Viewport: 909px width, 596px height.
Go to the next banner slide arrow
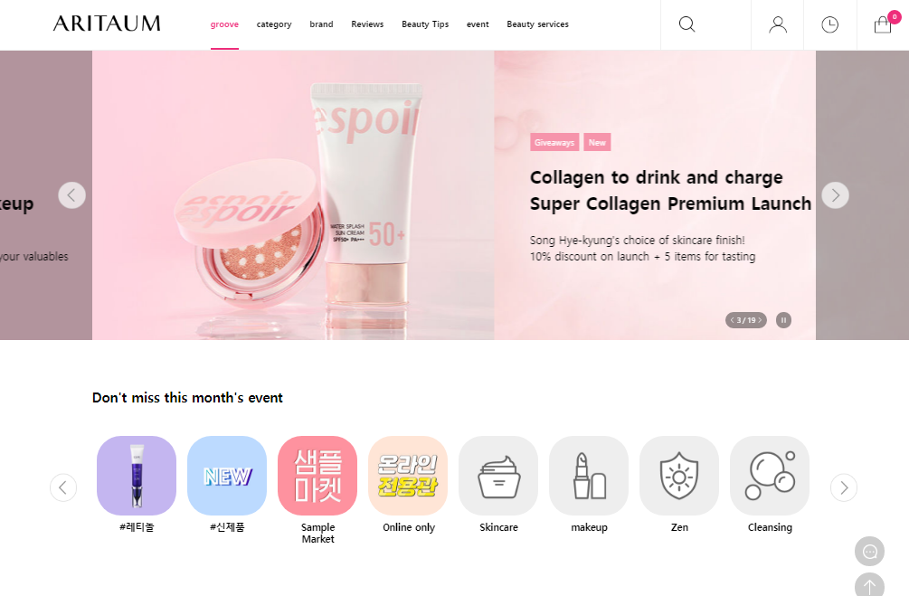836,195
